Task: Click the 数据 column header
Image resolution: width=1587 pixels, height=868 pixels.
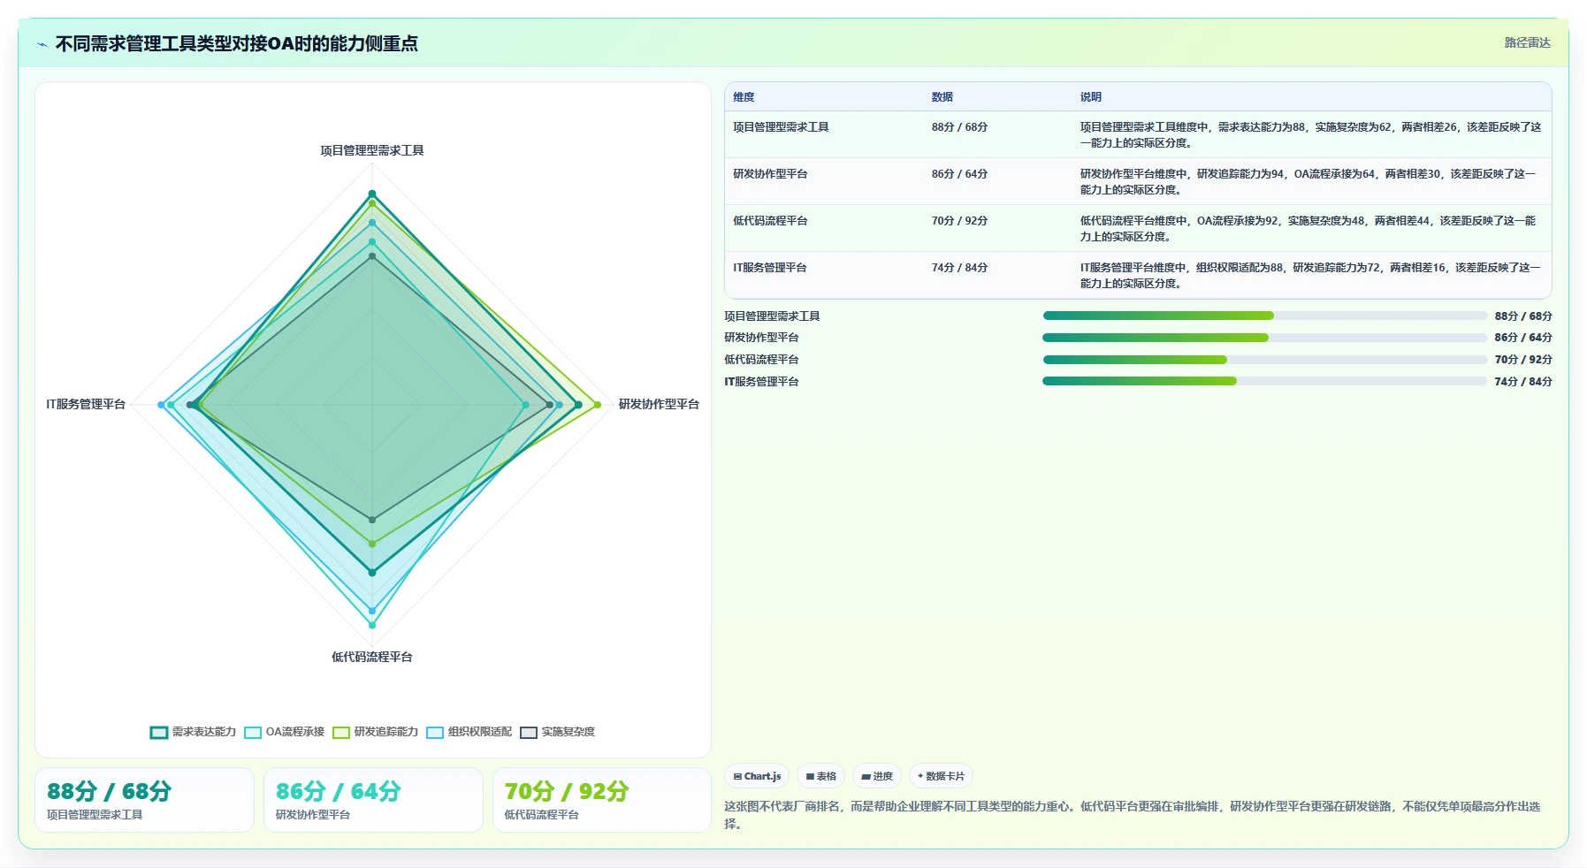Action: [x=942, y=97]
